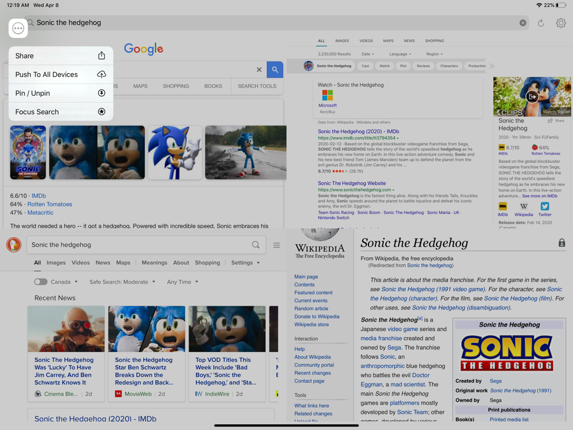Toggle the Canada region switch

click(x=41, y=282)
